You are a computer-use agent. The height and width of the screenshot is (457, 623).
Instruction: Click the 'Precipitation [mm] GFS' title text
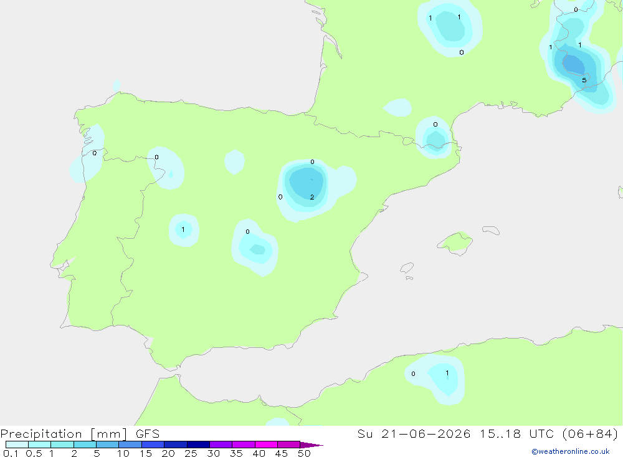pos(80,434)
